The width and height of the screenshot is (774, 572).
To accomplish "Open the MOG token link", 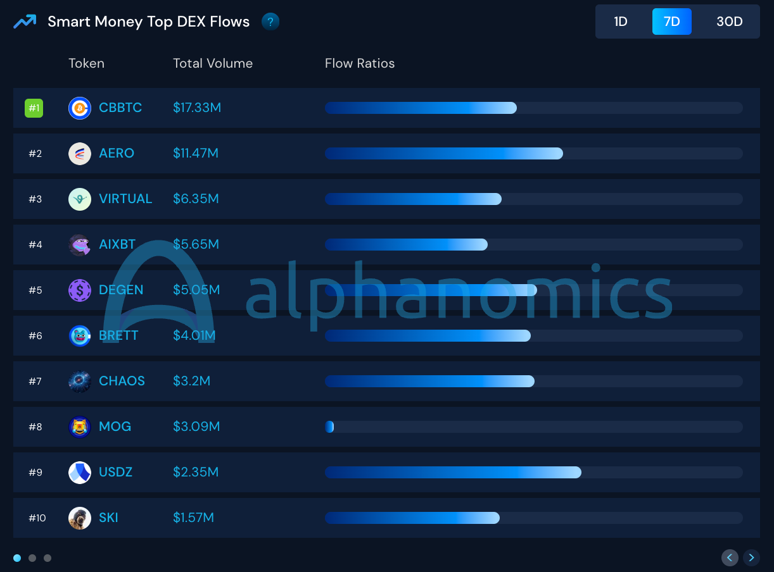I will tap(115, 427).
